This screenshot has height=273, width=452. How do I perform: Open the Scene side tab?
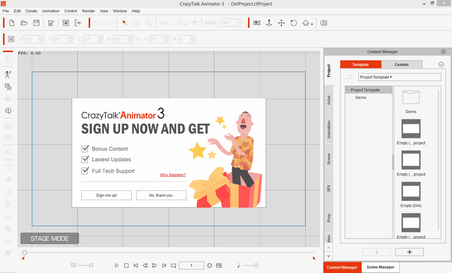pyautogui.click(x=328, y=159)
